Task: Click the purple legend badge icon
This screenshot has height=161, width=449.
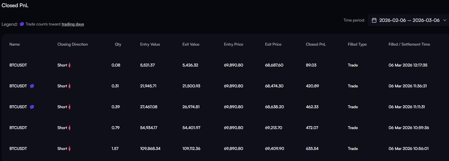Action: pos(22,24)
